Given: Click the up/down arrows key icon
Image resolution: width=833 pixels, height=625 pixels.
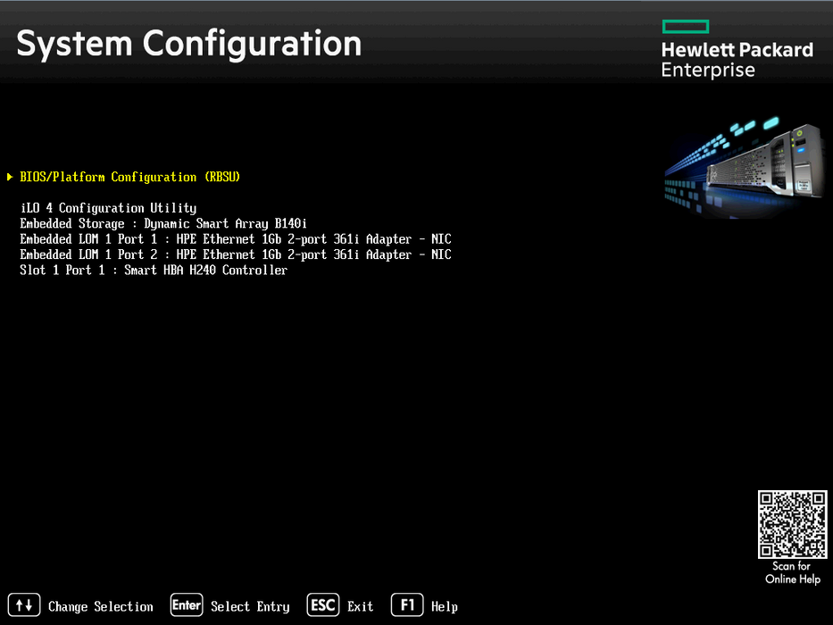Looking at the screenshot, I should (x=24, y=604).
